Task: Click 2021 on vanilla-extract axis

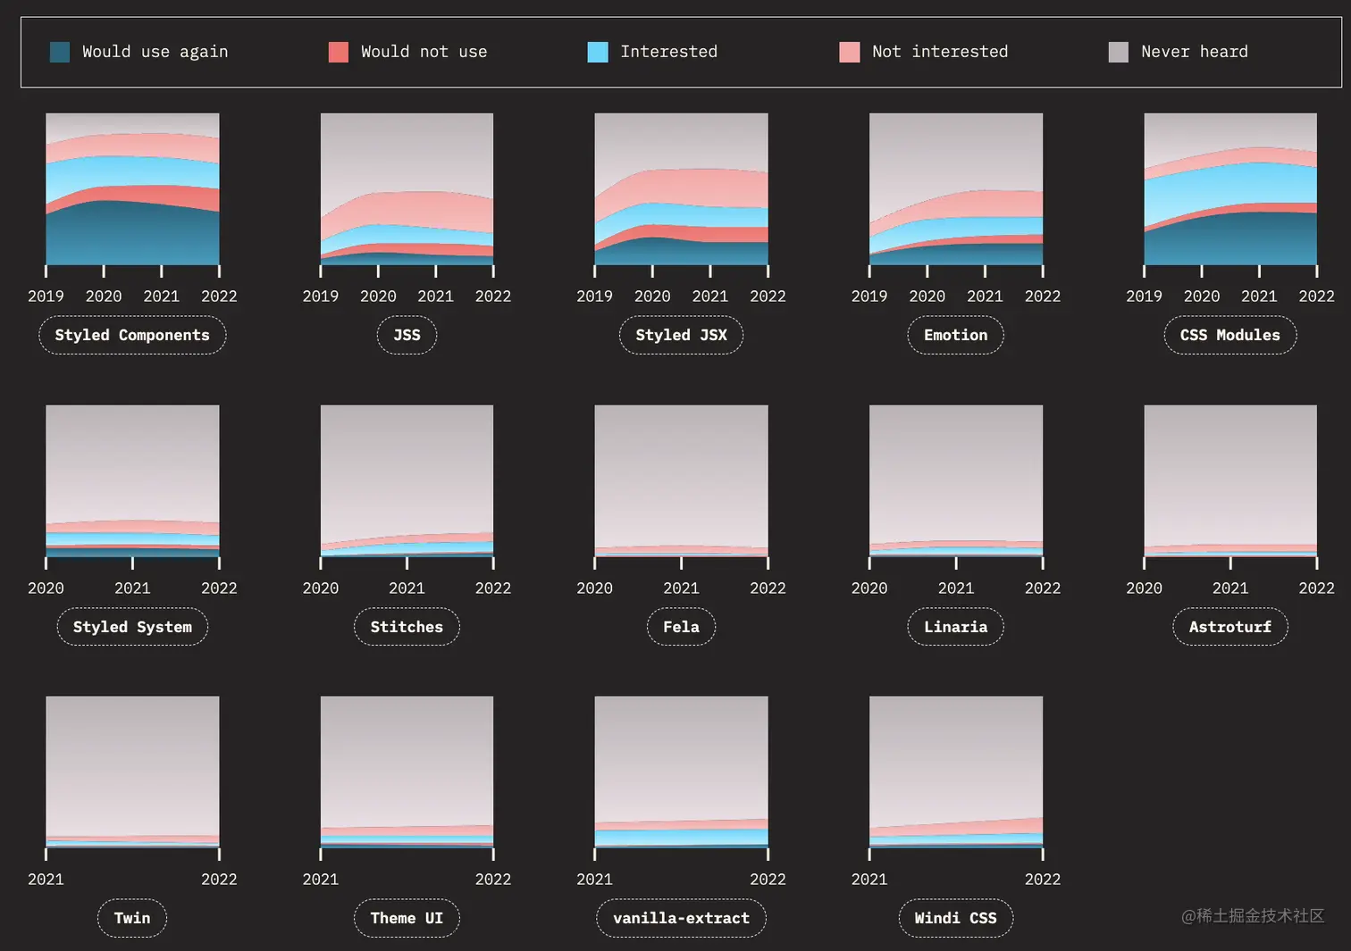Action: point(595,880)
